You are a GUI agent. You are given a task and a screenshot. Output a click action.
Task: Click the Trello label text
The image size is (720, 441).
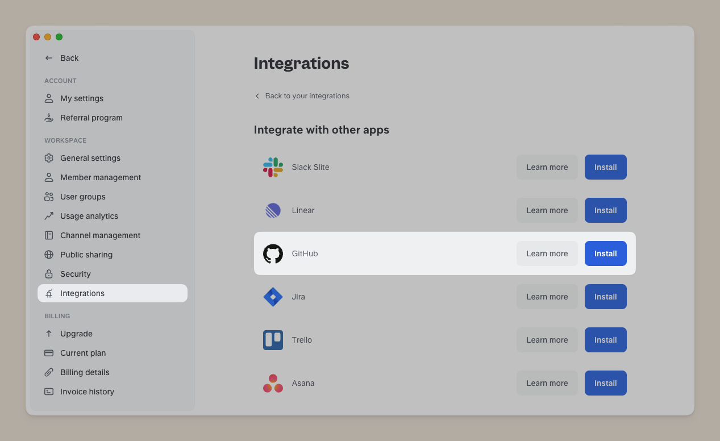coord(302,340)
